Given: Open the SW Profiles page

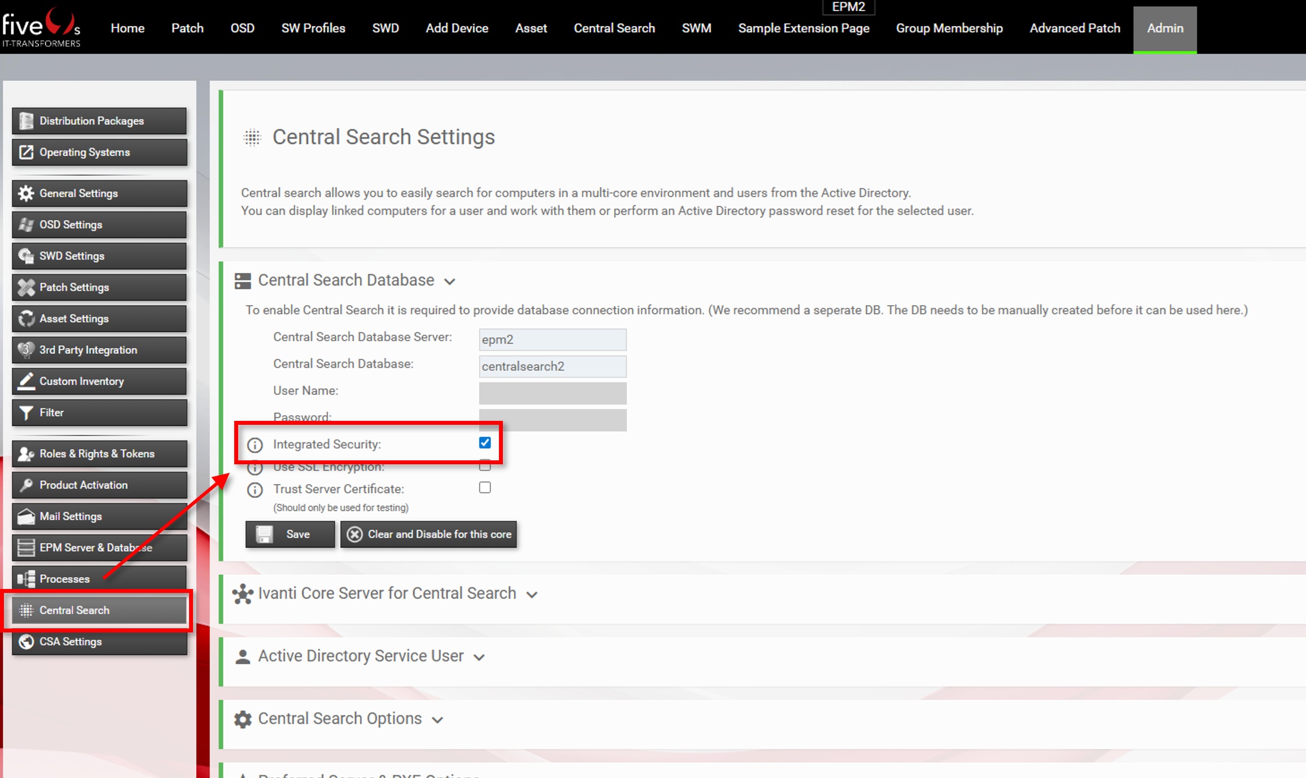Looking at the screenshot, I should (313, 28).
